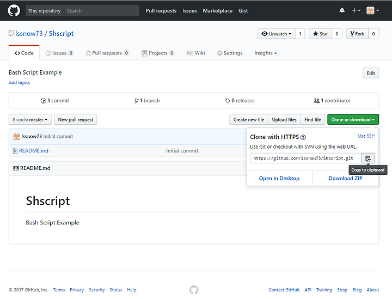Open the lssnow73 owner link
The image size is (392, 299).
[x=29, y=34]
